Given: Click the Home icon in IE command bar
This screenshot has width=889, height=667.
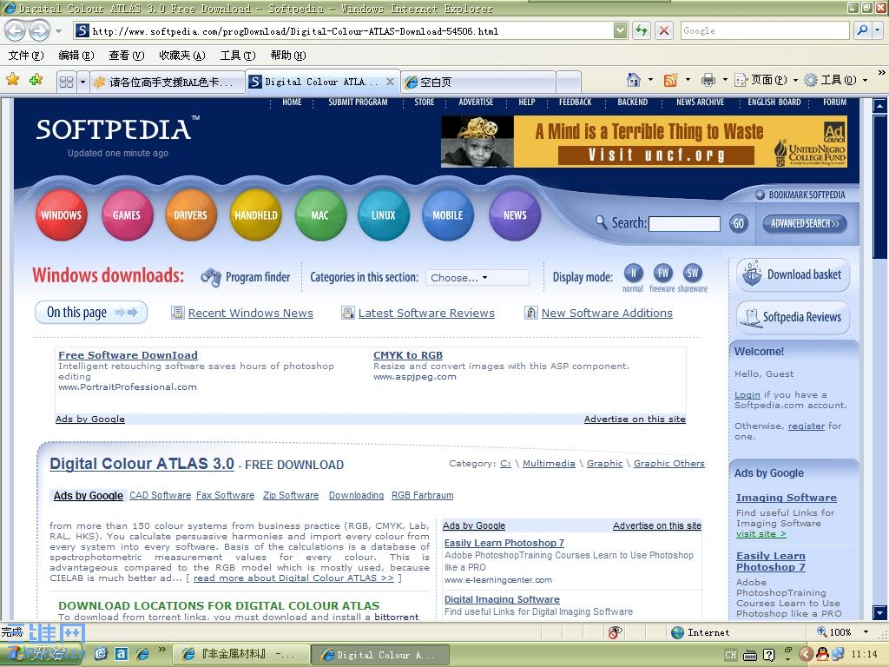Looking at the screenshot, I should pos(633,79).
